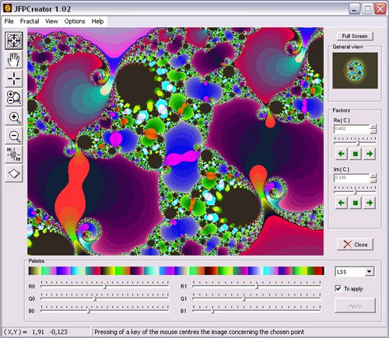Screen dimensions: 389x338
Task: Uncheck the To apply checkbox
Action: tap(338, 288)
